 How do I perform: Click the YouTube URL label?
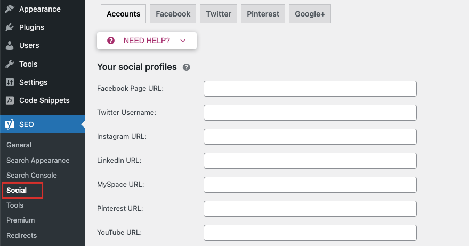pos(119,232)
